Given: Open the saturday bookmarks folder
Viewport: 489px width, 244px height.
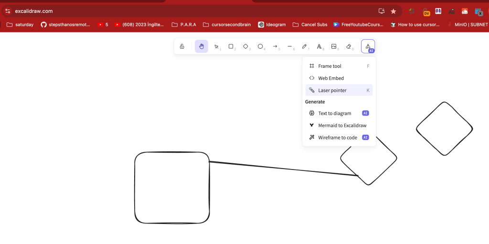Looking at the screenshot, I should pyautogui.click(x=20, y=25).
